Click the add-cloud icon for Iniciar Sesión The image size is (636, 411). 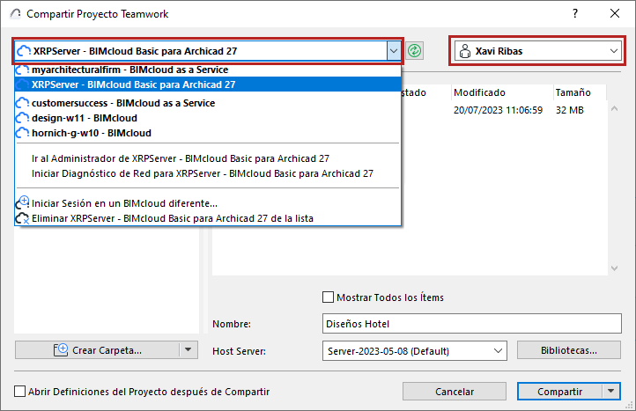(24, 203)
